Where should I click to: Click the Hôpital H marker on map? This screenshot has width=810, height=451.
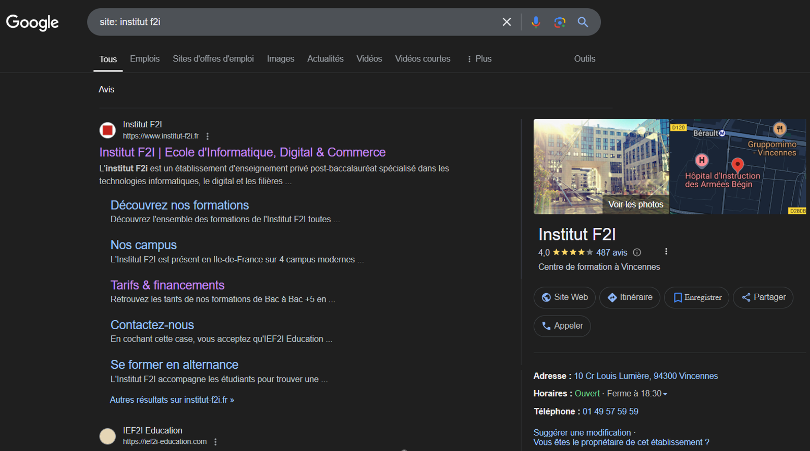702,161
